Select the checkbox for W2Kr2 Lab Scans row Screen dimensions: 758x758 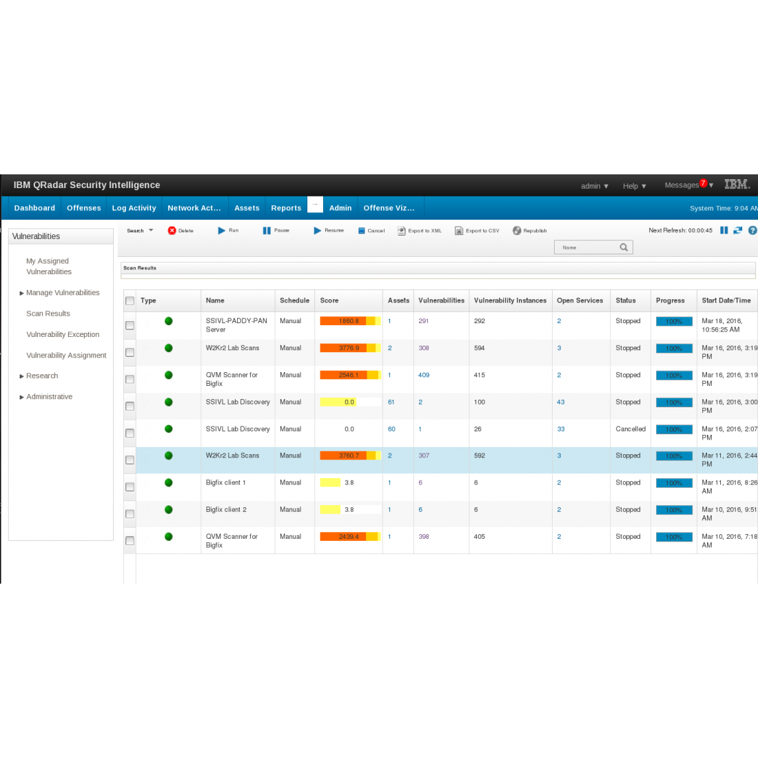click(x=130, y=352)
